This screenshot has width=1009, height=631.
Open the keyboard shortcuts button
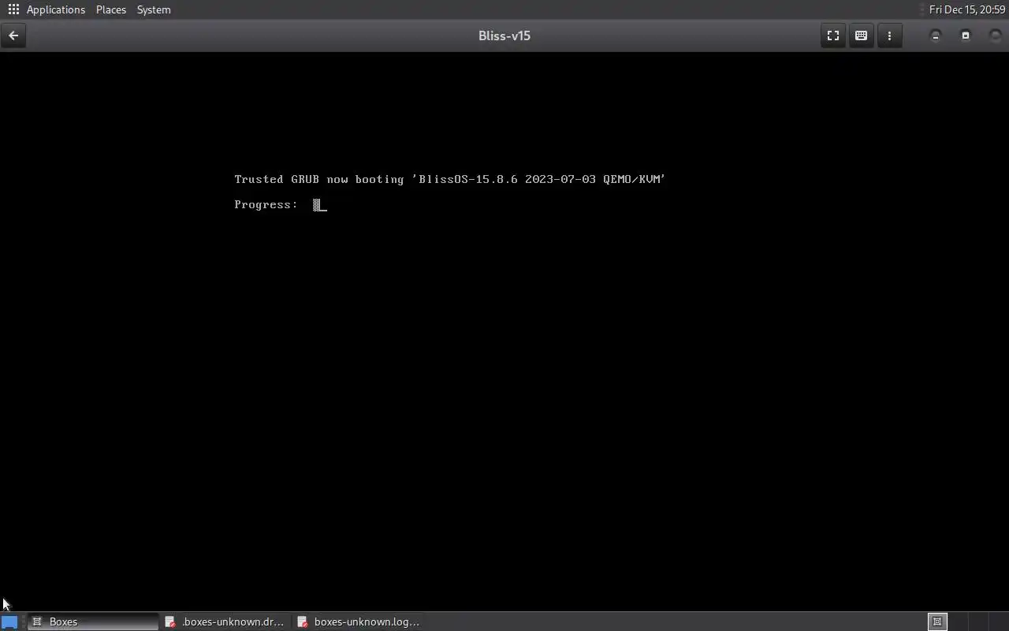861,35
